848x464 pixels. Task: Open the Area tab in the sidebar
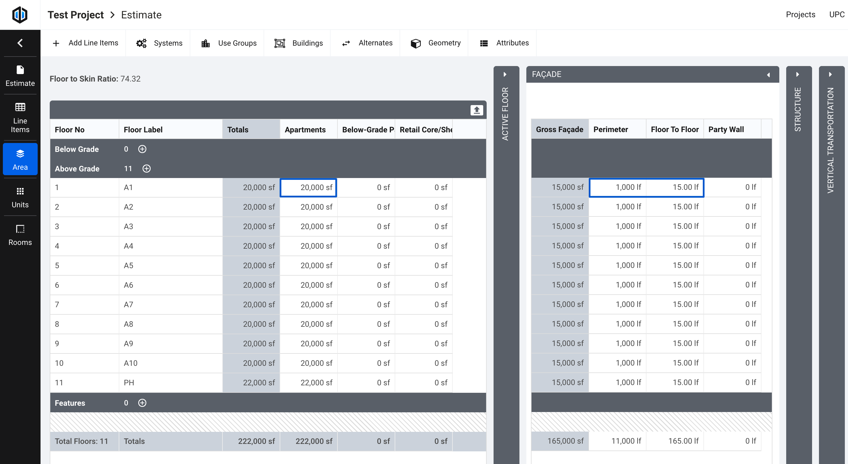20,159
